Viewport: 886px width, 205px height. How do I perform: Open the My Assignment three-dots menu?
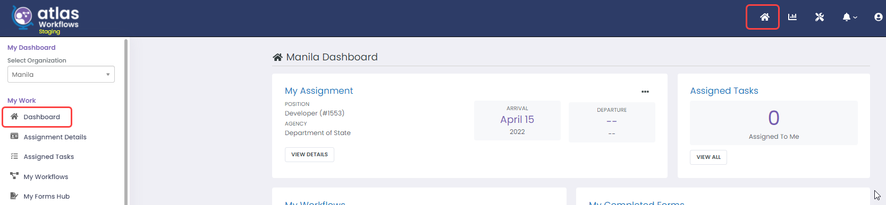(x=645, y=92)
